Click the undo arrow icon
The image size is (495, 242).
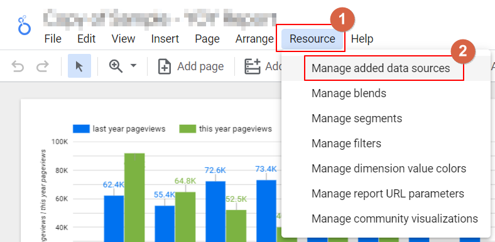tap(18, 66)
